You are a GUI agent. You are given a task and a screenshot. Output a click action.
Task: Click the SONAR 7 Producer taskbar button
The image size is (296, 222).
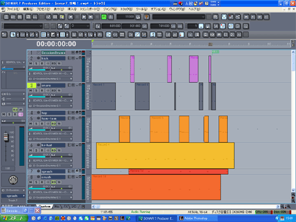tap(156, 218)
